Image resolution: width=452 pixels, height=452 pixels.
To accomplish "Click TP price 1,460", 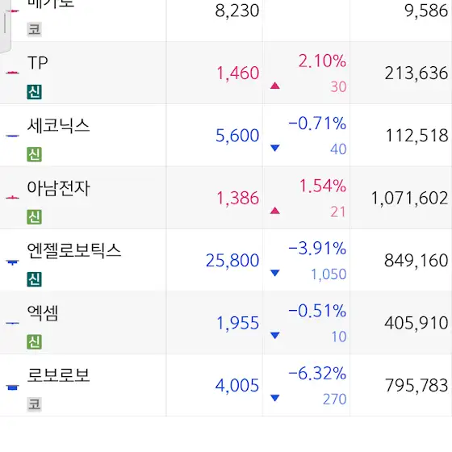I will click(238, 73).
